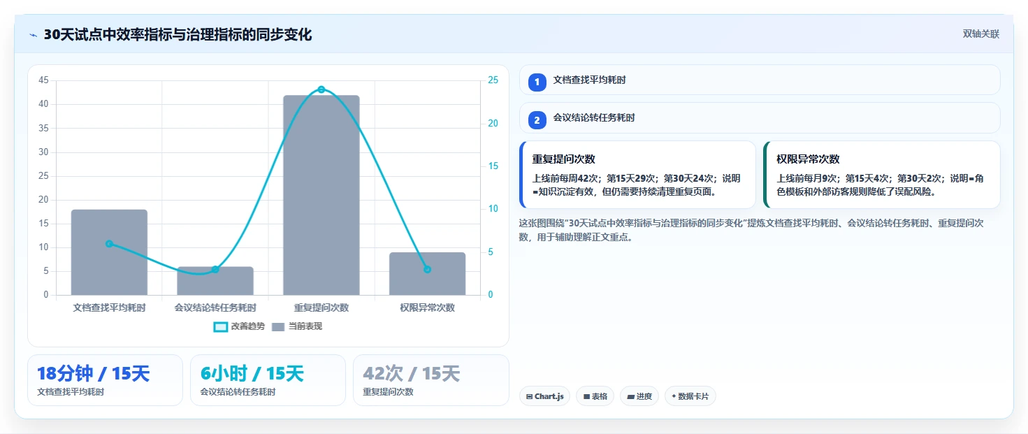Click the Chart.js tag
The width and height of the screenshot is (1028, 434).
544,396
